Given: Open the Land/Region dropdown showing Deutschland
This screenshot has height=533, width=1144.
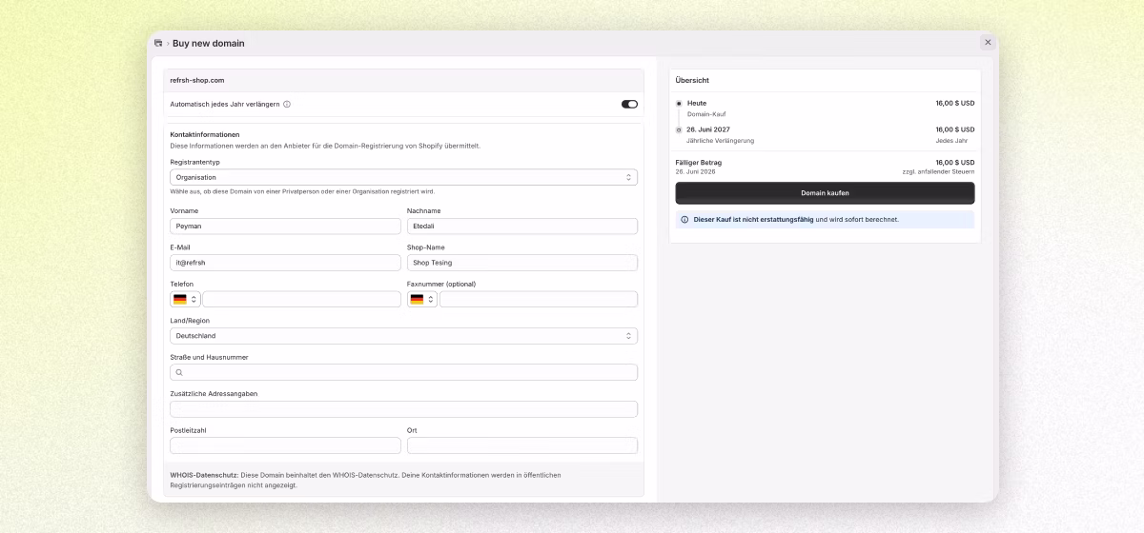Looking at the screenshot, I should click(x=404, y=336).
